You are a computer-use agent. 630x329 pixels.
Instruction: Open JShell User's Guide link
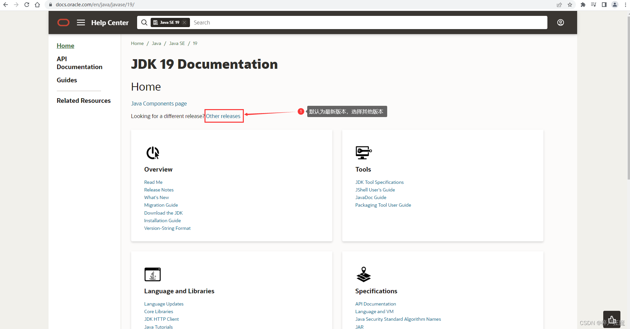375,190
